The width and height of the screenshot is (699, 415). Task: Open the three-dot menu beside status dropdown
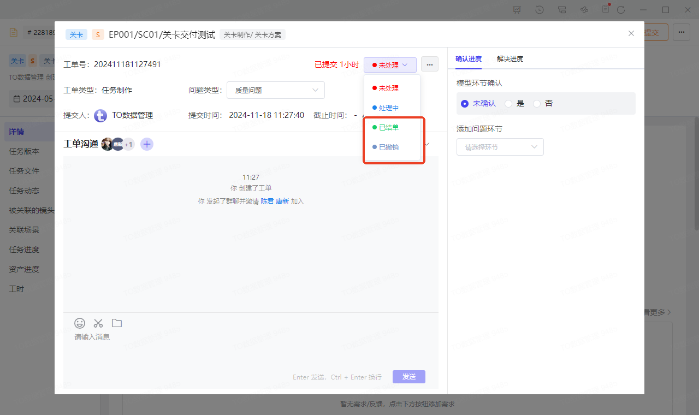click(429, 65)
